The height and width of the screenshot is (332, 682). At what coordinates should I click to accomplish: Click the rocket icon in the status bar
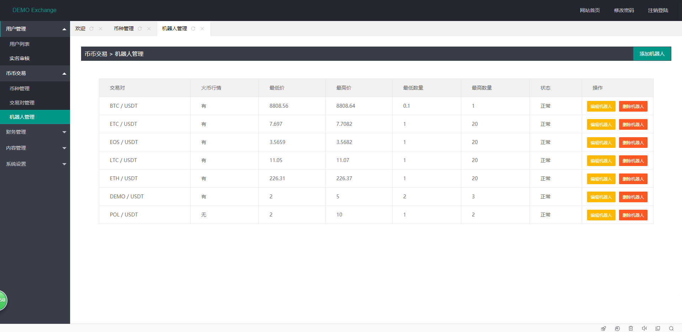603,328
